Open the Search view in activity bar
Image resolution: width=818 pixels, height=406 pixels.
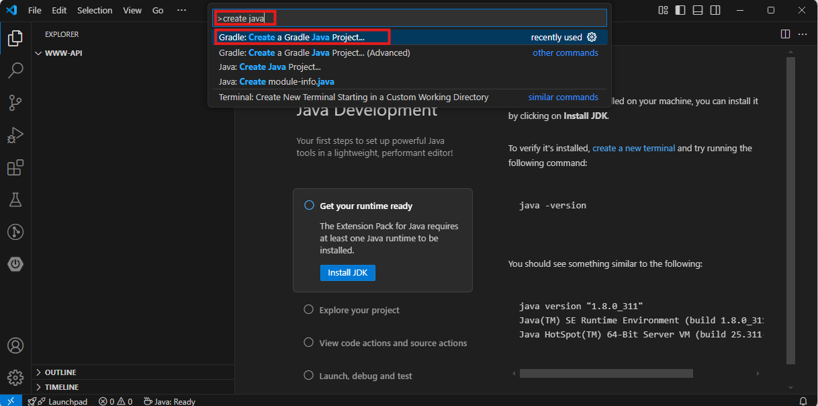tap(15, 71)
